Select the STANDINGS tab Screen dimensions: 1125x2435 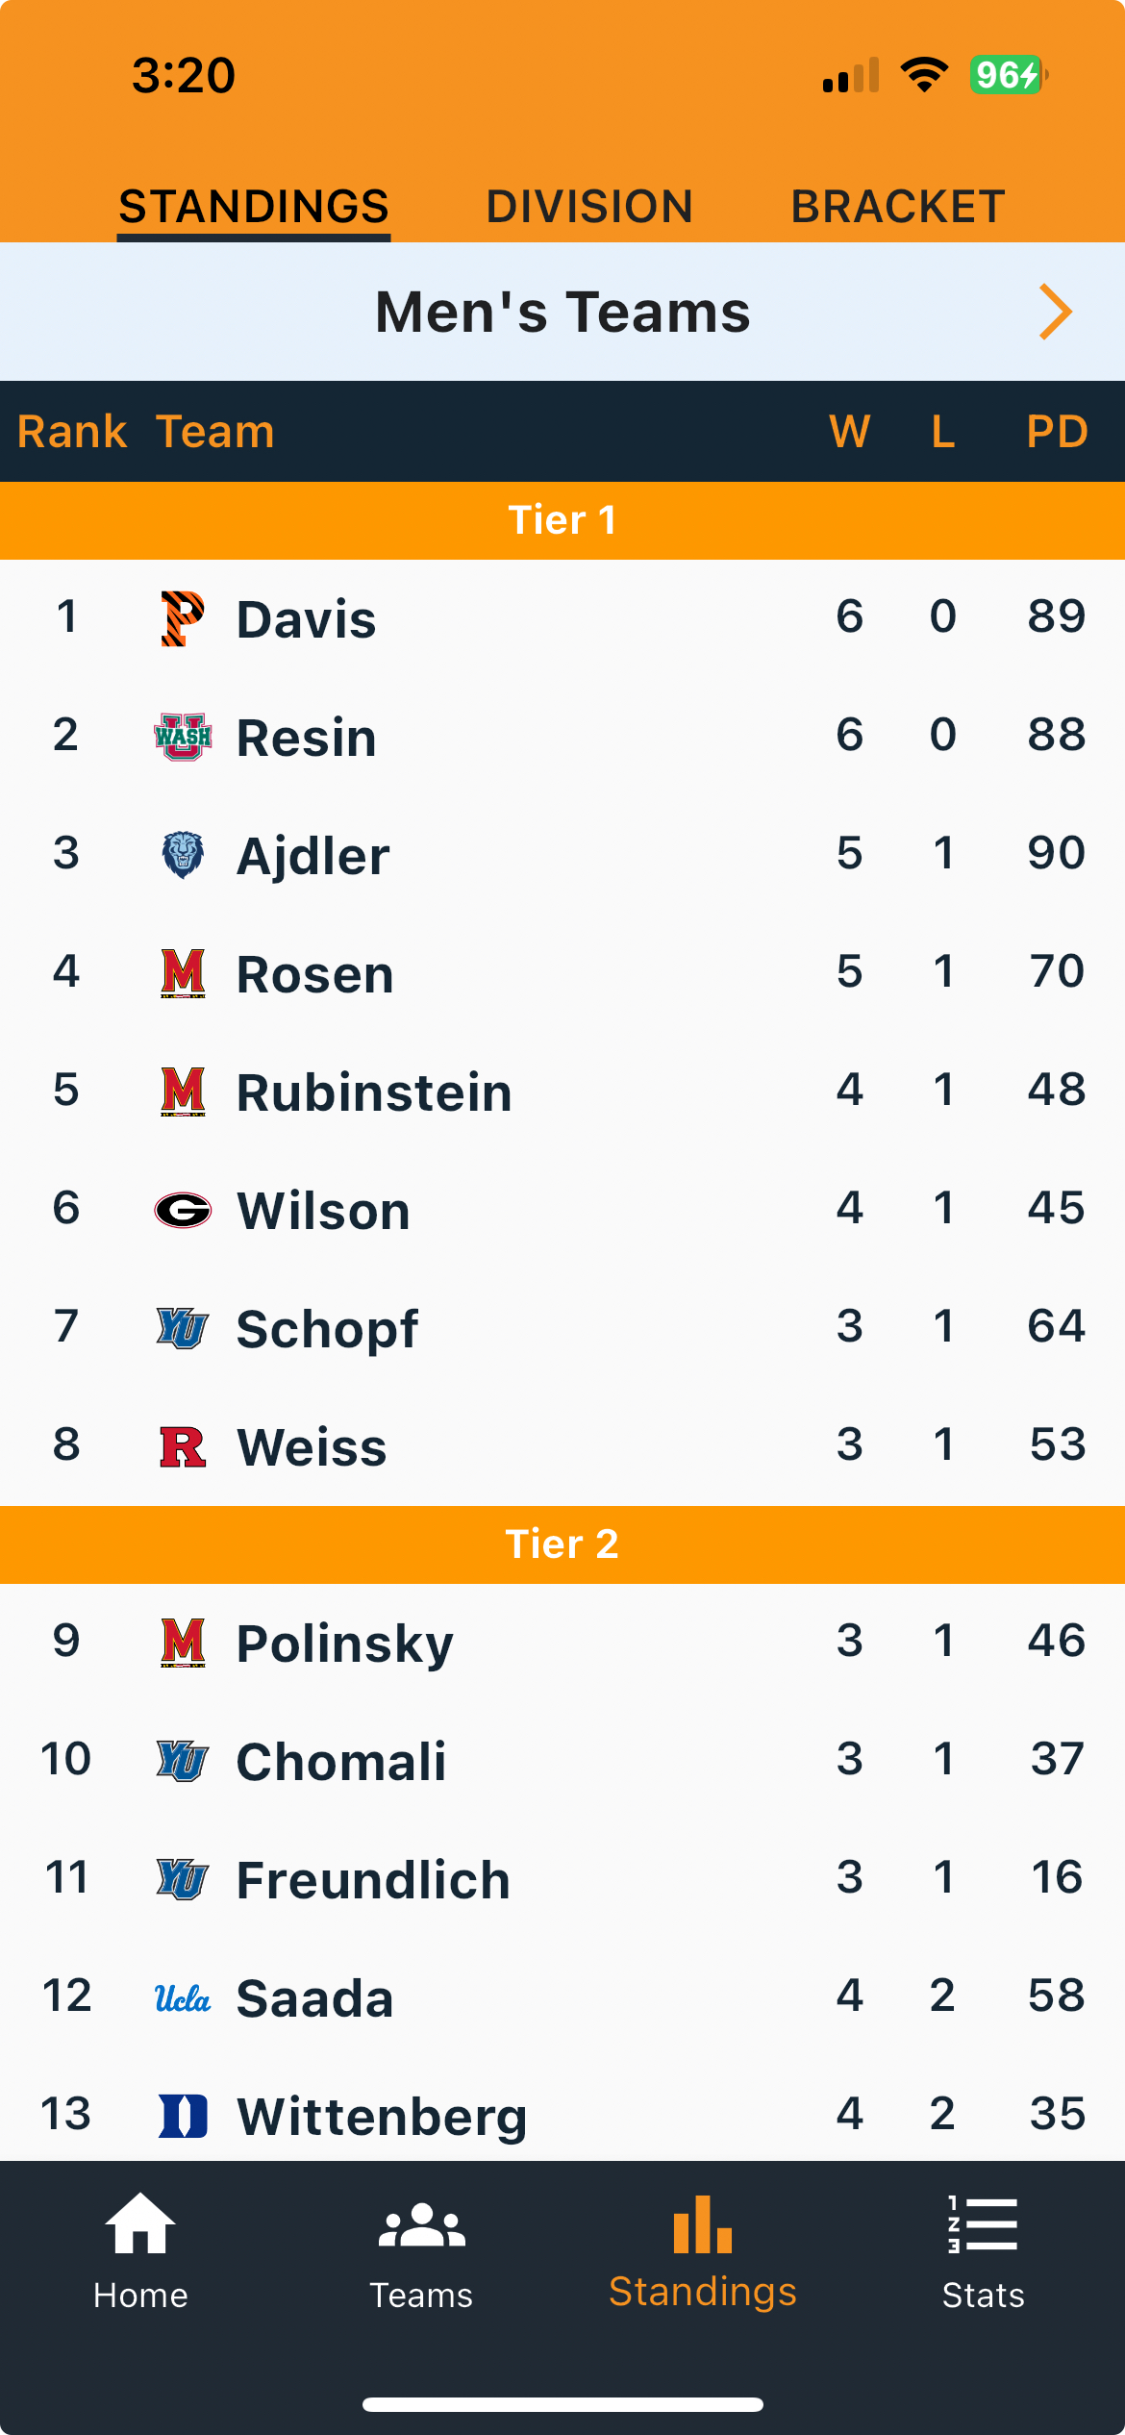(x=254, y=207)
